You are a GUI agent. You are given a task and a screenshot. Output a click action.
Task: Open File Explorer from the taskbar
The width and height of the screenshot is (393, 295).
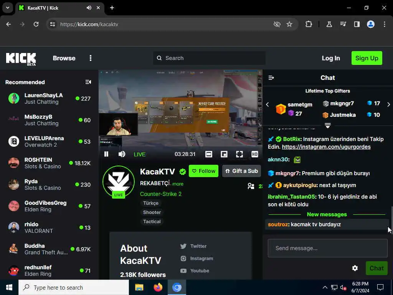(139, 287)
